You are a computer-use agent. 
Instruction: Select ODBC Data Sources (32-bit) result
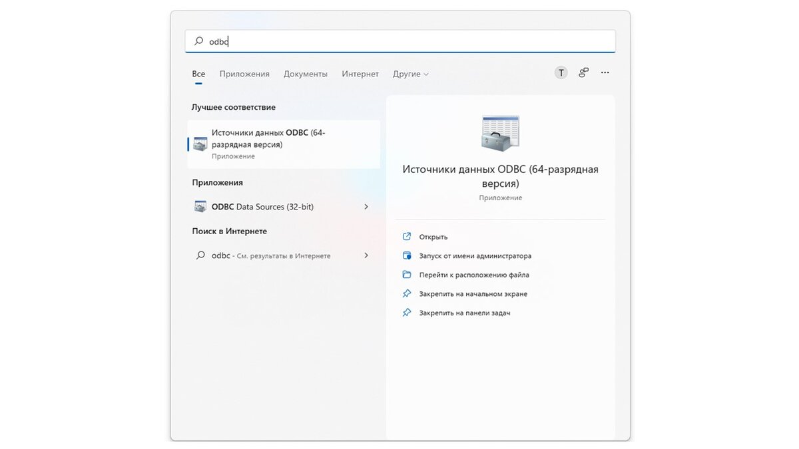[284, 207]
